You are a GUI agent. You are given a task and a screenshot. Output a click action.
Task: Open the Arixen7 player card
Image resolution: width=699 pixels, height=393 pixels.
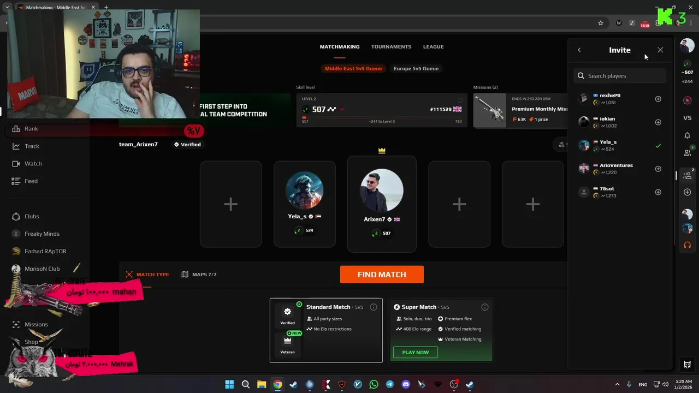coord(382,204)
